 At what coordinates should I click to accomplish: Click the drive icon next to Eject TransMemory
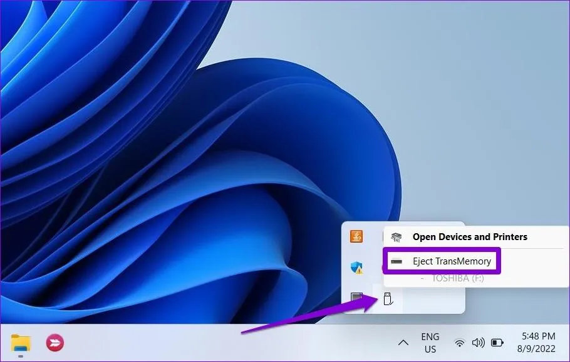click(x=396, y=261)
